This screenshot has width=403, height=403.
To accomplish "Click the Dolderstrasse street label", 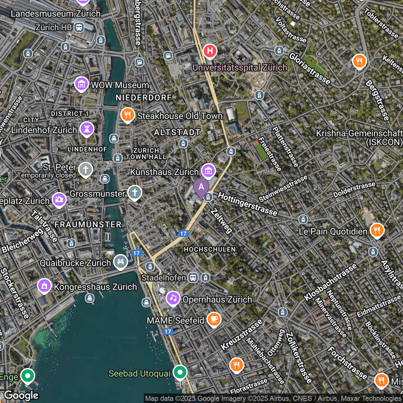I will pyautogui.click(x=354, y=190).
